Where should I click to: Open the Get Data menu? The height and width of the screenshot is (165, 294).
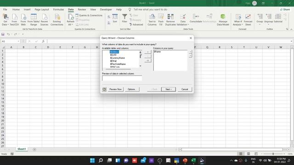pos(5,20)
